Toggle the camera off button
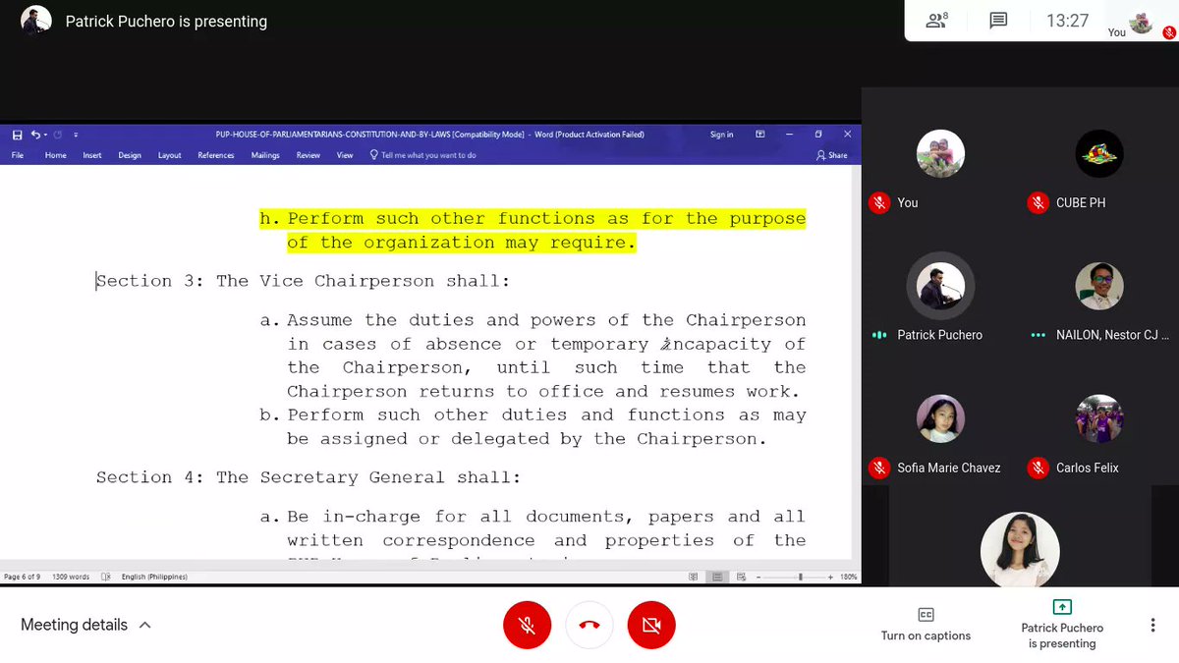The height and width of the screenshot is (663, 1179). [x=651, y=625]
